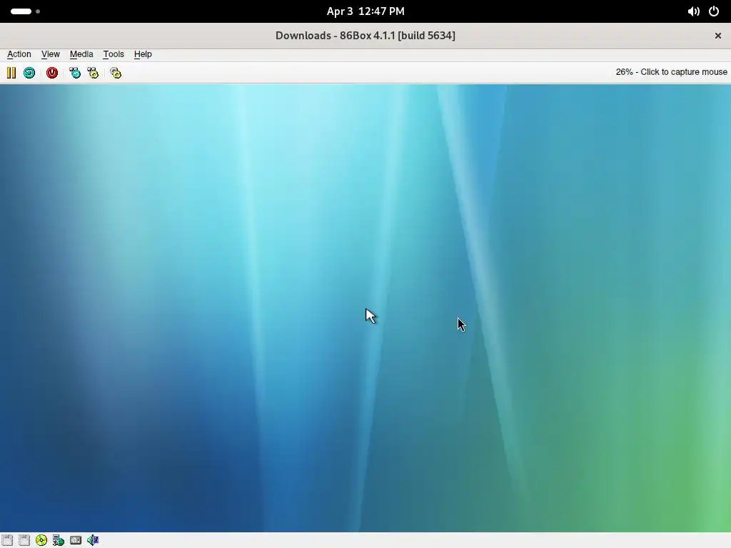The height and width of the screenshot is (548, 731).
Task: Hard reset the machine using teal reset icon
Action: [x=29, y=73]
